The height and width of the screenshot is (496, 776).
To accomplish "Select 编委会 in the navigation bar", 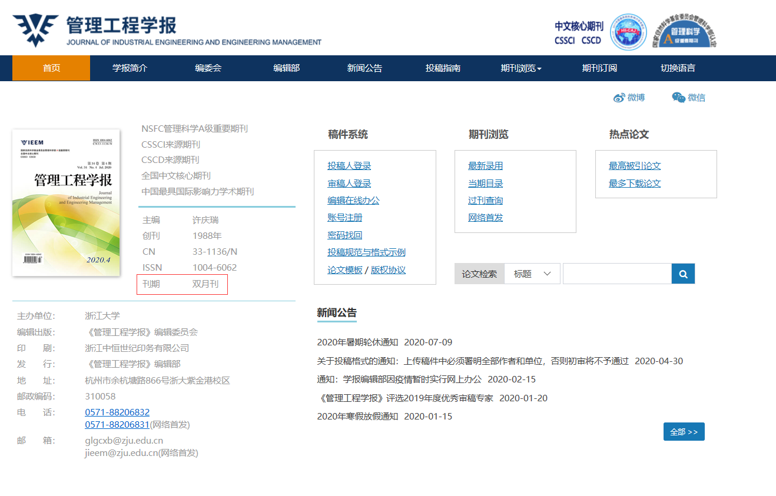I will (208, 68).
